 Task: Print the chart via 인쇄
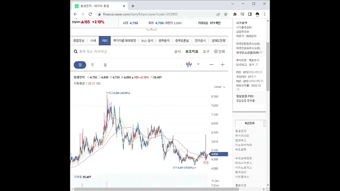pyautogui.click(x=220, y=52)
